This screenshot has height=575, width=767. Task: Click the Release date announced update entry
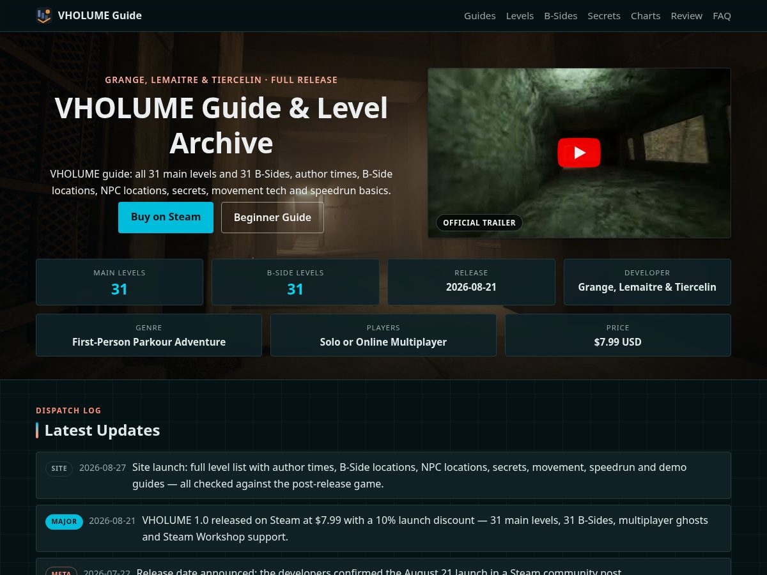(383, 567)
